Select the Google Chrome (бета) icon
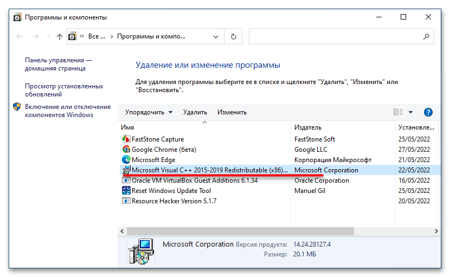 (x=127, y=150)
